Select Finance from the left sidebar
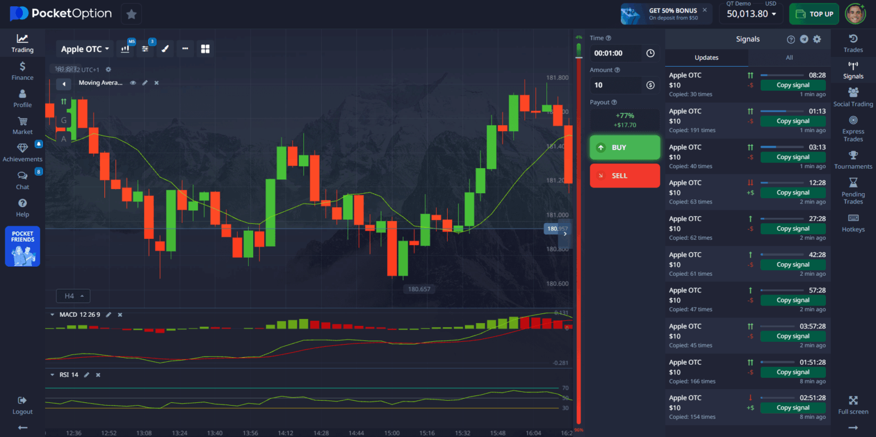 pos(22,70)
